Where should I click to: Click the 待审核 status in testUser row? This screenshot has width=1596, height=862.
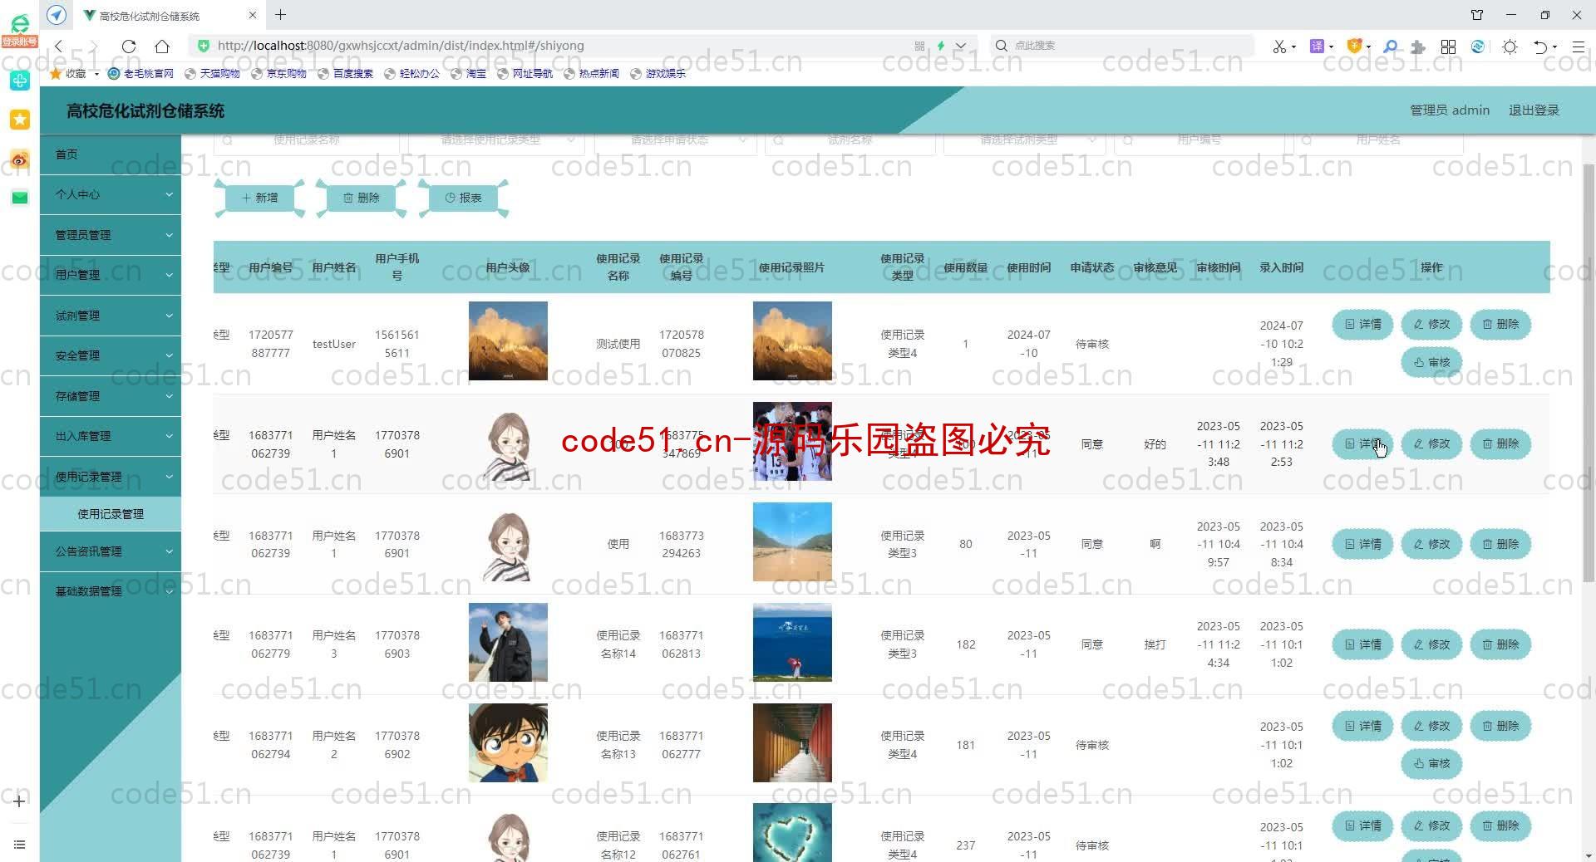point(1091,344)
